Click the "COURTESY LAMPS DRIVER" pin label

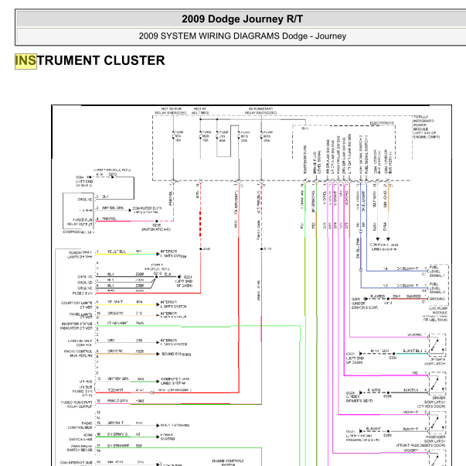point(77,305)
